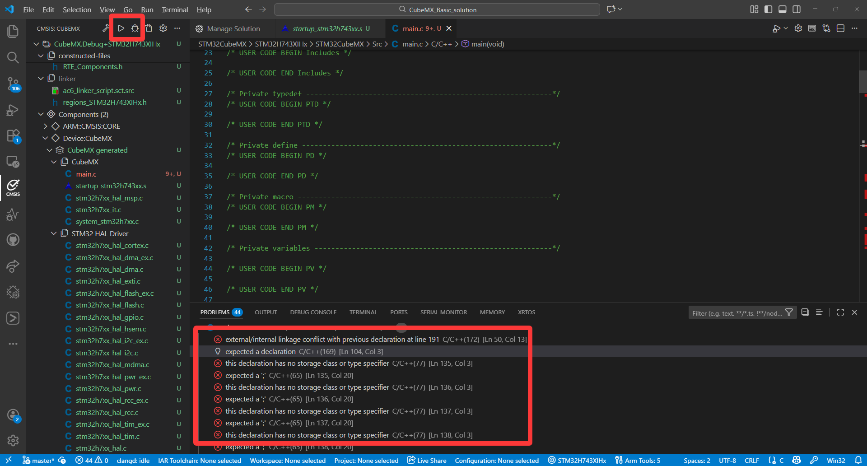This screenshot has height=466, width=867.
Task: Open the Terminal menu
Action: [175, 9]
